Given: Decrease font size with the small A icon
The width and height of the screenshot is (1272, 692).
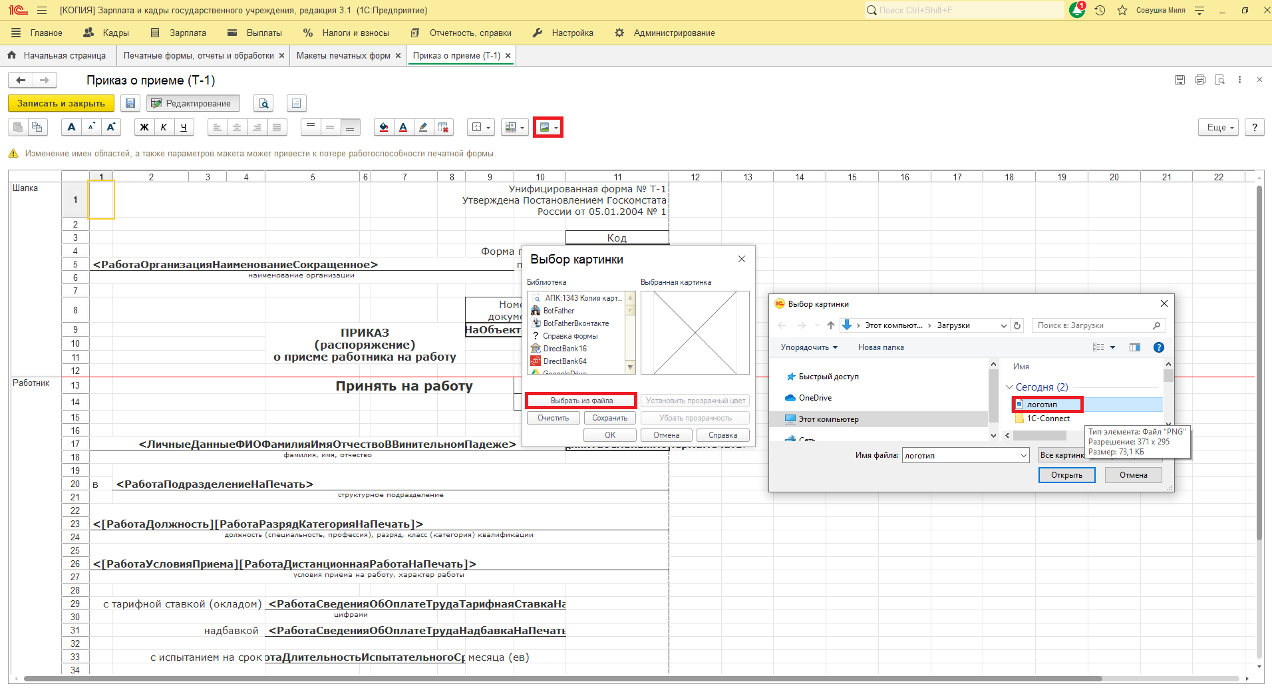Looking at the screenshot, I should (x=91, y=127).
